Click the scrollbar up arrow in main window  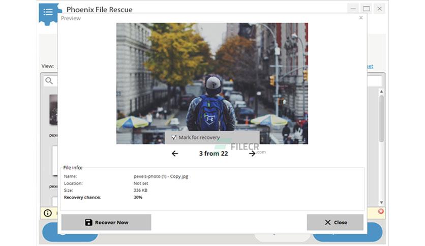[381, 91]
